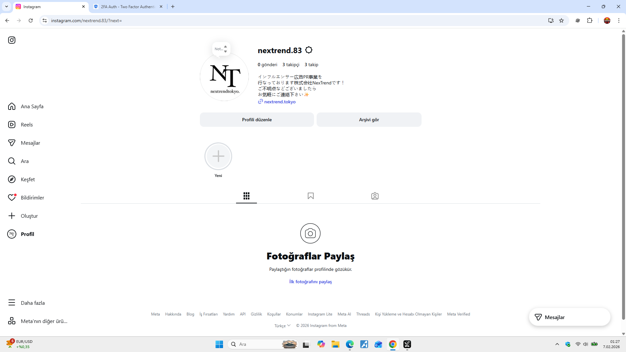Click the İlk fotoğrafını paylaş link
This screenshot has width=626, height=352.
click(x=310, y=282)
